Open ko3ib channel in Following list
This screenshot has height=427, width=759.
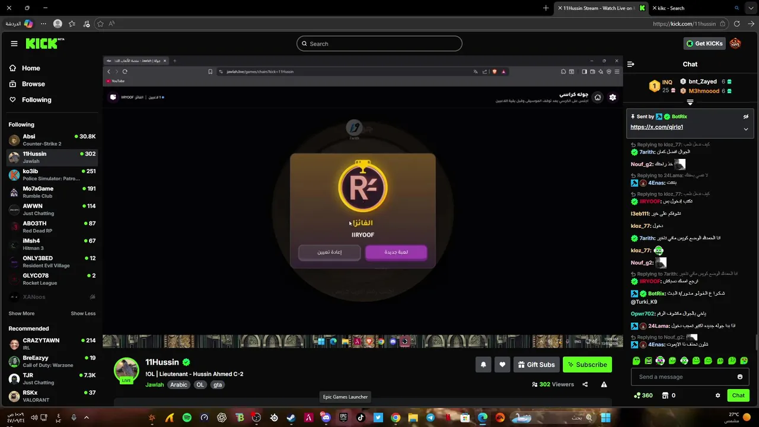(x=52, y=174)
